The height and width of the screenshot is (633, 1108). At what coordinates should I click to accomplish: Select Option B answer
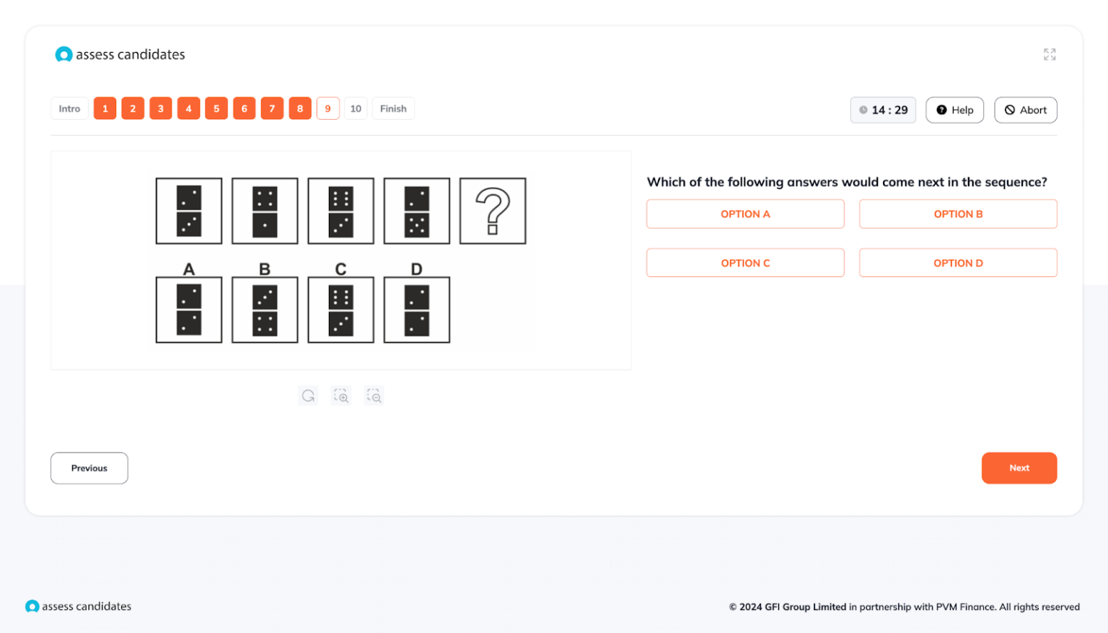[x=958, y=214]
